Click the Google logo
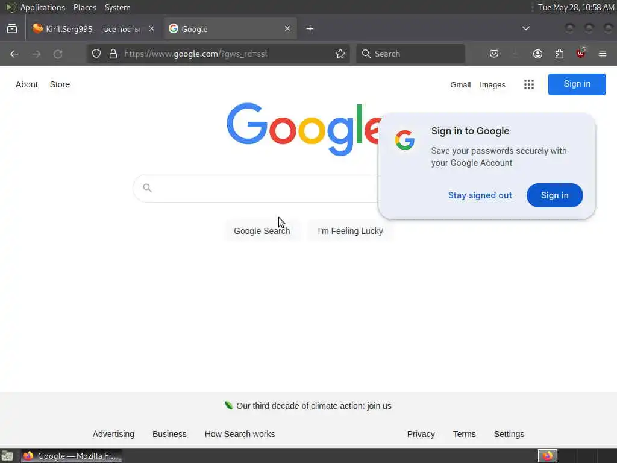617x463 pixels. click(x=304, y=129)
